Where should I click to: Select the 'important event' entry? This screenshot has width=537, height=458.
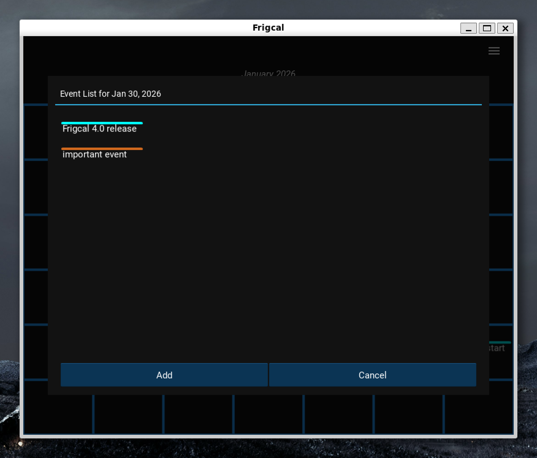[x=94, y=154]
